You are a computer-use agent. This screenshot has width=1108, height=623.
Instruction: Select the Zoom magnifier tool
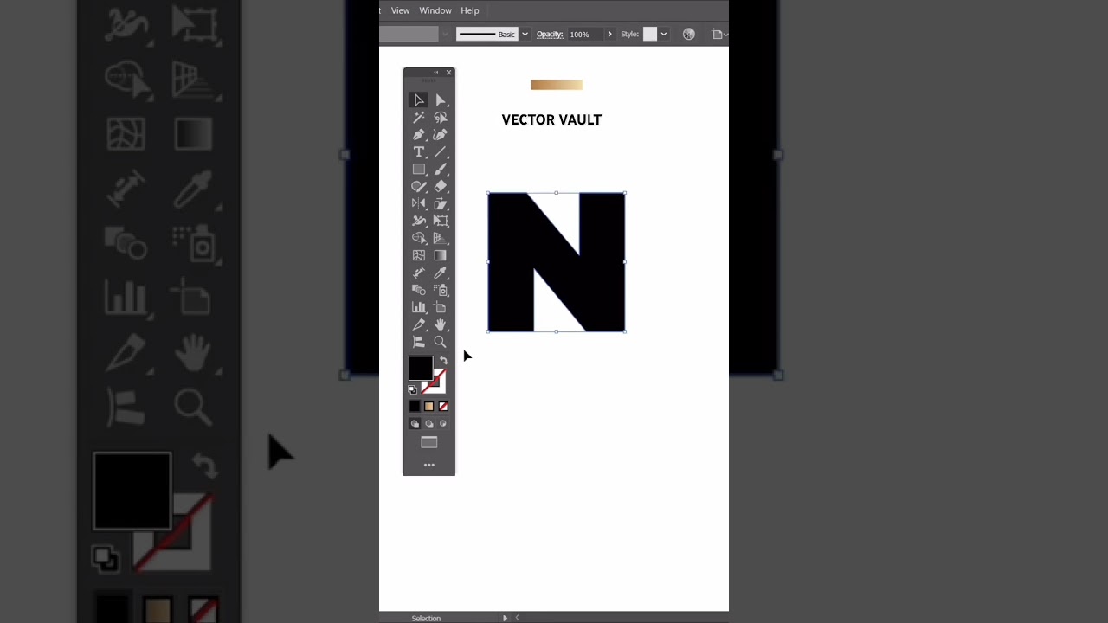pos(441,343)
